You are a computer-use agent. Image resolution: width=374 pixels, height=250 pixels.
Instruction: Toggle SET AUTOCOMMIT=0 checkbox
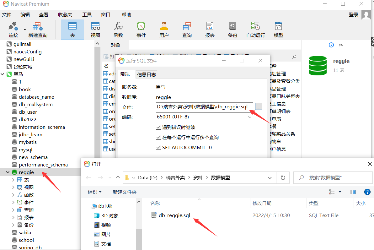(x=158, y=147)
